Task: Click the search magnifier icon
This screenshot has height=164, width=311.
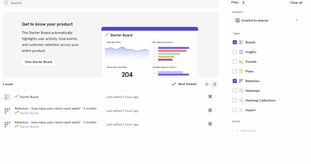Action: point(6,3)
